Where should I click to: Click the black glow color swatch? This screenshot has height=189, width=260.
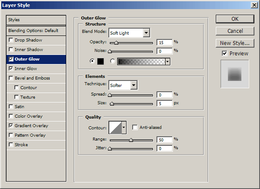(100, 61)
